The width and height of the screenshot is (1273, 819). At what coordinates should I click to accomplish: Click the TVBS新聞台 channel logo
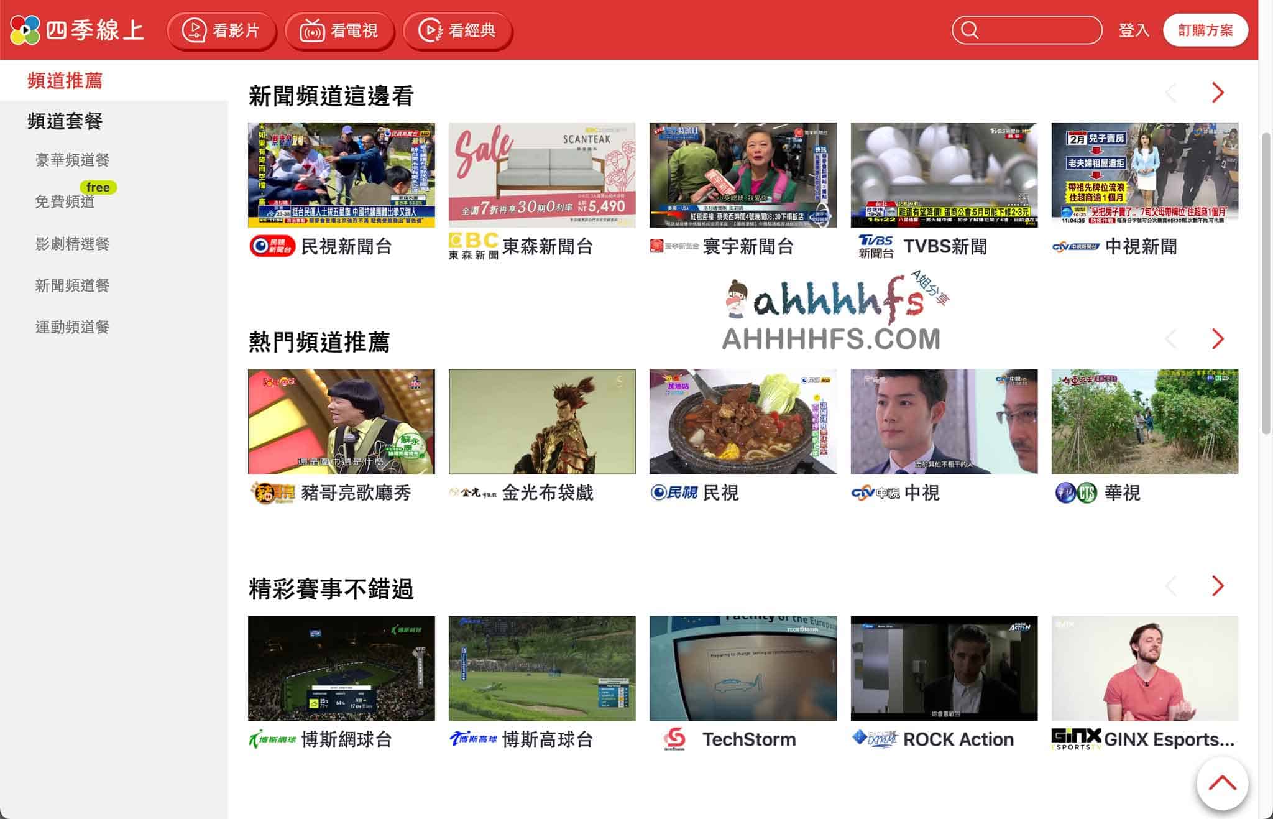tap(875, 246)
